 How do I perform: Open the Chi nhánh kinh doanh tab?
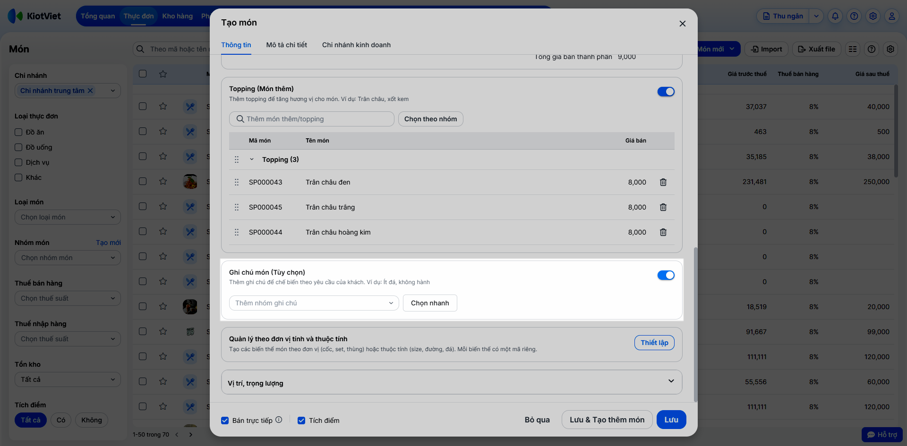356,45
